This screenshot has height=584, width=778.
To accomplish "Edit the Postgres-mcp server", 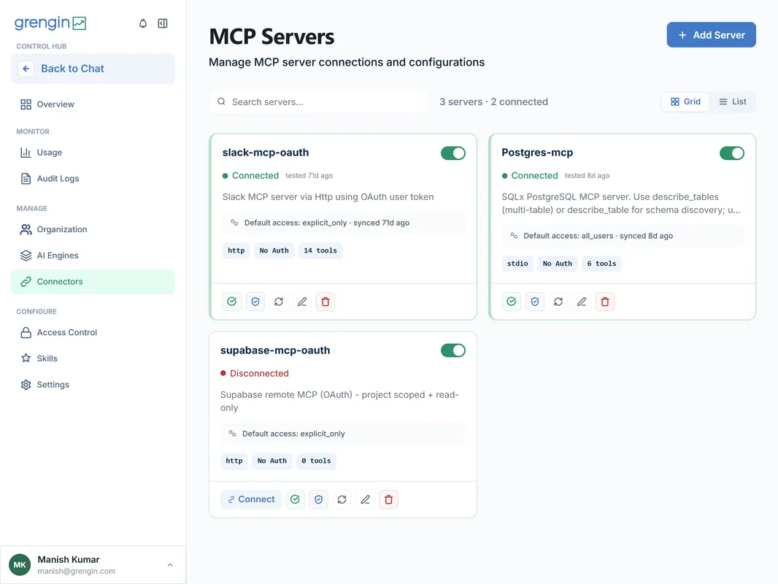I will point(582,301).
